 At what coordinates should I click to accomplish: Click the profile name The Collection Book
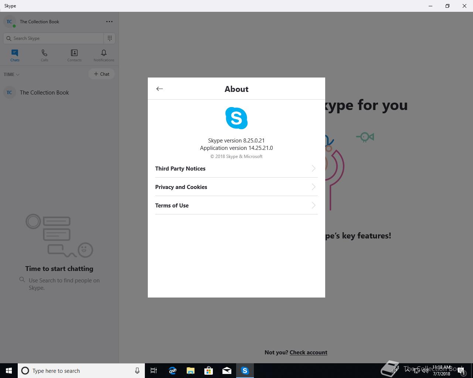coord(40,22)
